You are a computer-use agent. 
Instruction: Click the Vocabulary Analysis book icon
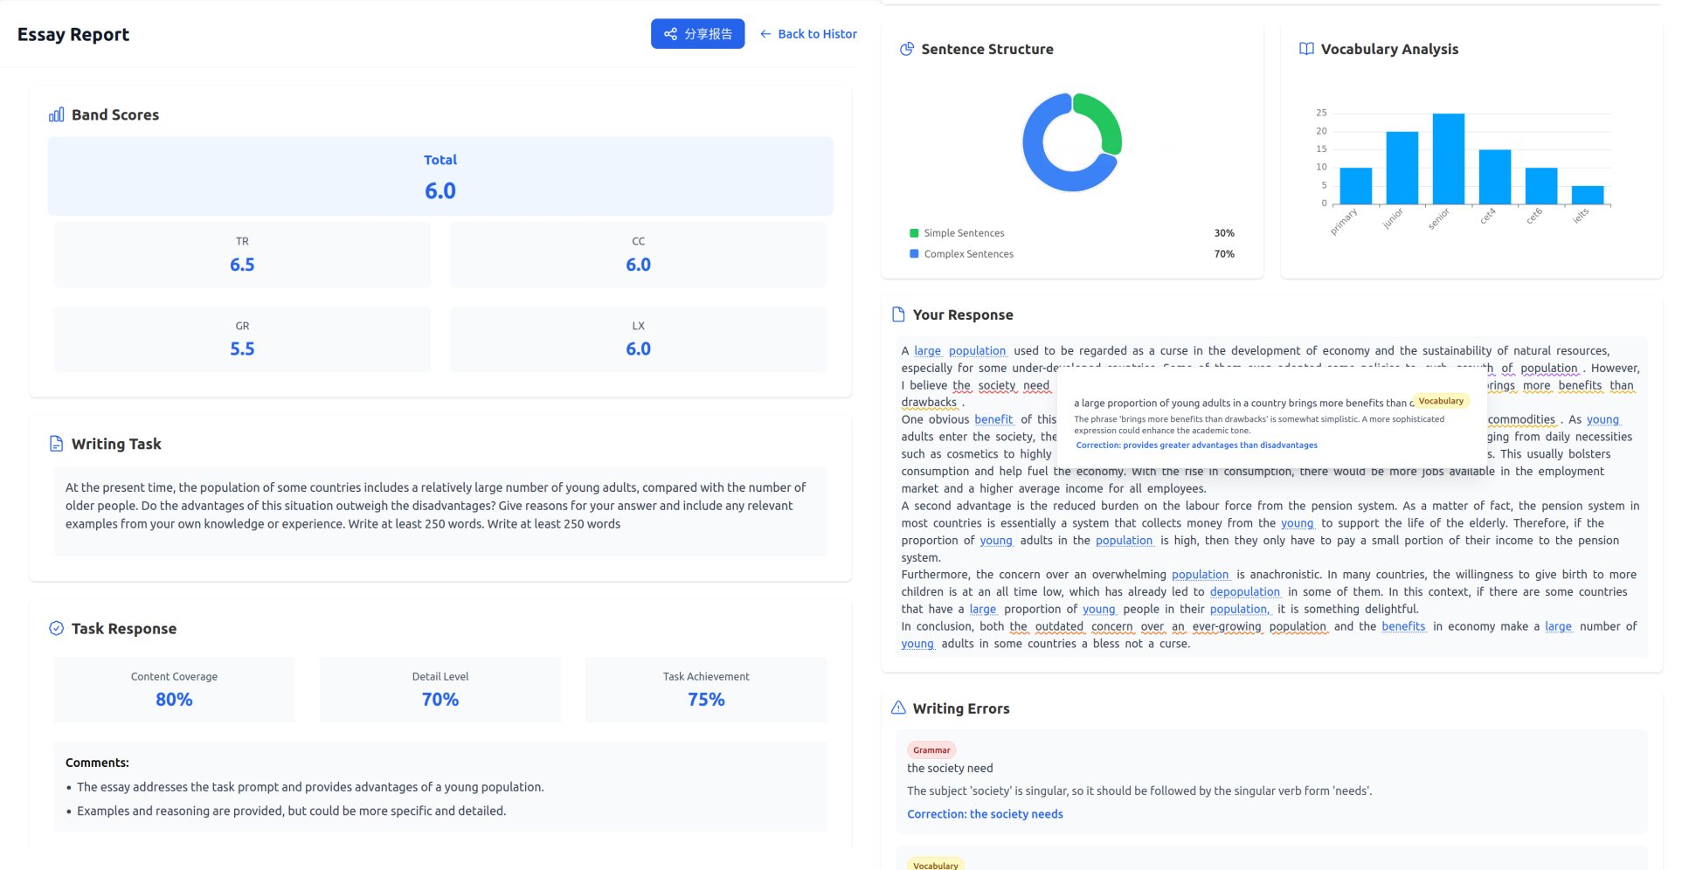[x=1306, y=49]
